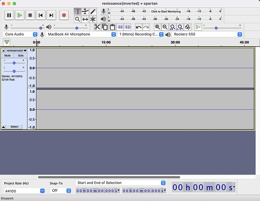The height and width of the screenshot is (201, 260).
Task: Collapse the track with the up arrow
Action: pos(3,127)
